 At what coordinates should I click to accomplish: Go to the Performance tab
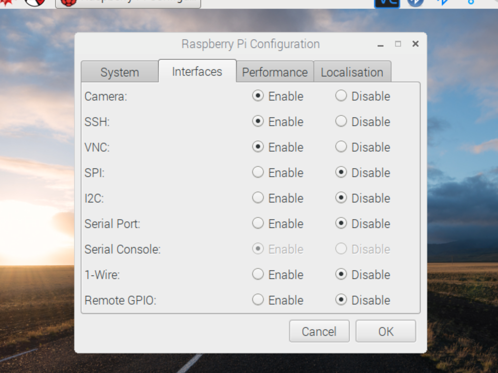click(x=275, y=72)
